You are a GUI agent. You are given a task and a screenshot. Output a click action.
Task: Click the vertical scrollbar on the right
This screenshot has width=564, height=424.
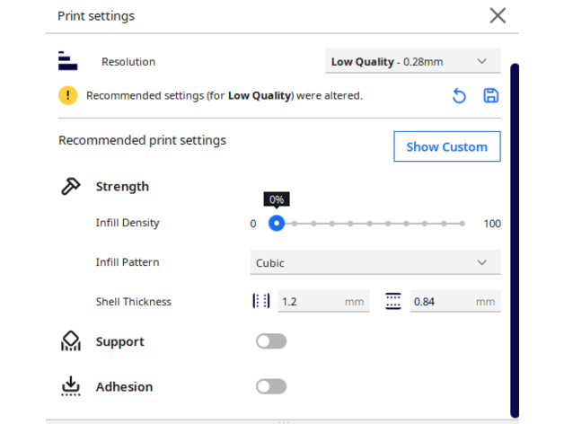pos(515,234)
